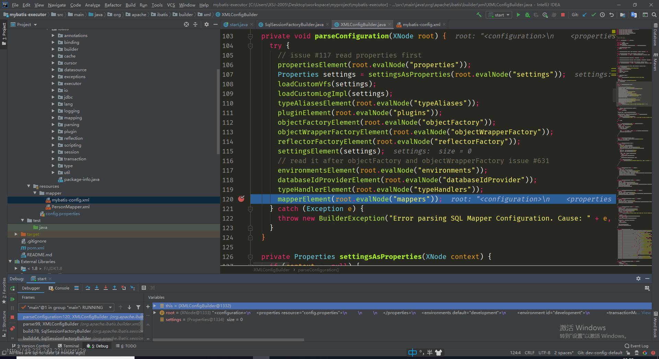Expand the 'this' variable node

tap(155, 306)
